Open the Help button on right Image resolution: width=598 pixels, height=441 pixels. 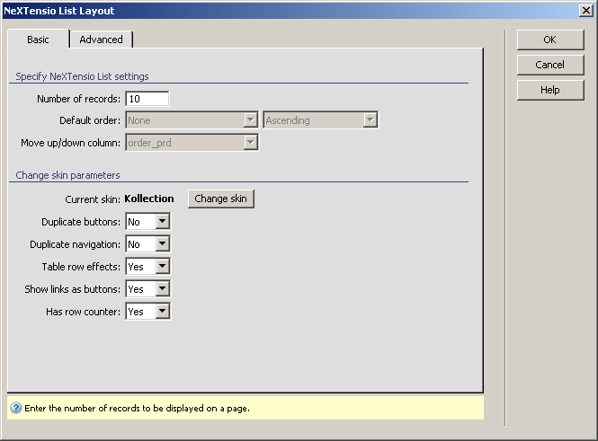549,90
